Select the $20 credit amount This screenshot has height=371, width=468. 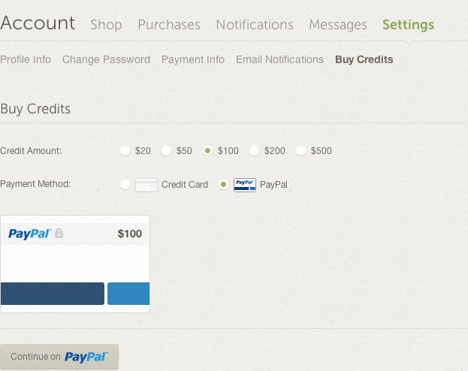[125, 151]
